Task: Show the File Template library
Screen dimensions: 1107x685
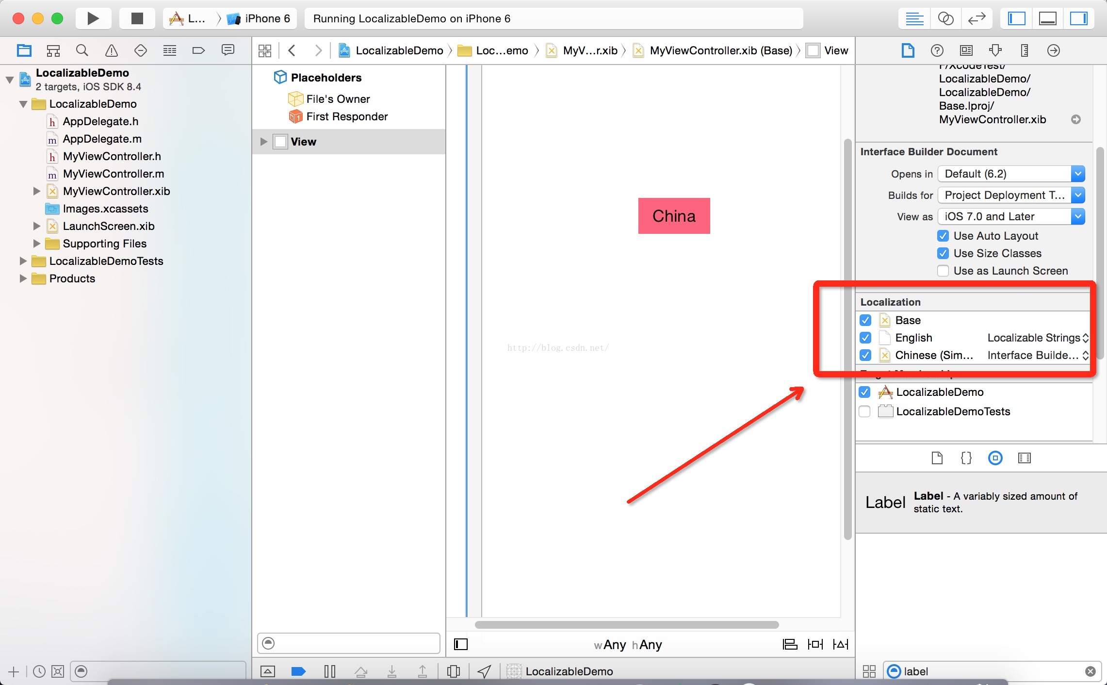Action: (x=937, y=458)
